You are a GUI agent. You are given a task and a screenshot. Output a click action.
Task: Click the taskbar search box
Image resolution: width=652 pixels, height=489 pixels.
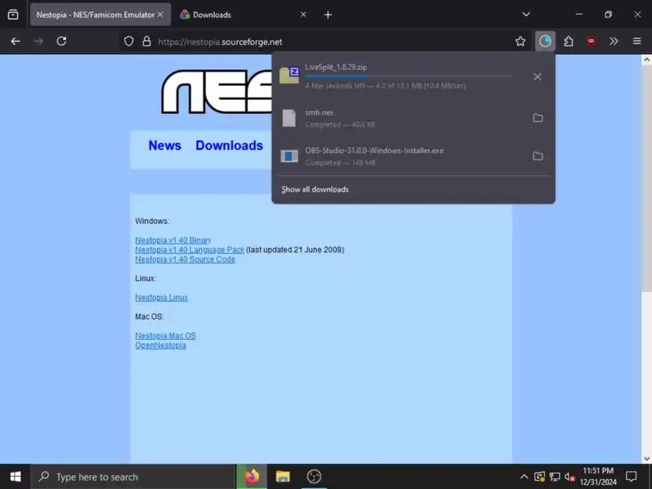coord(133,477)
